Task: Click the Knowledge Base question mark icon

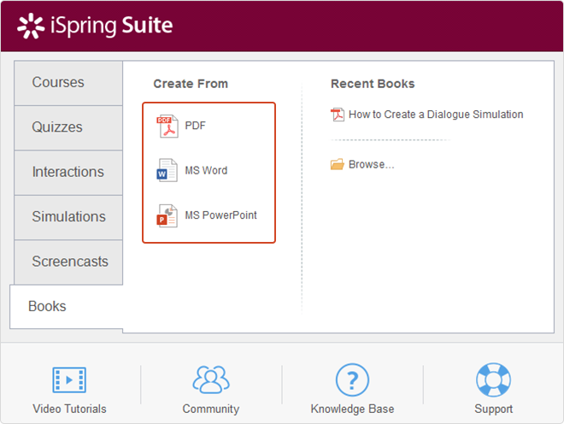Action: 352,380
